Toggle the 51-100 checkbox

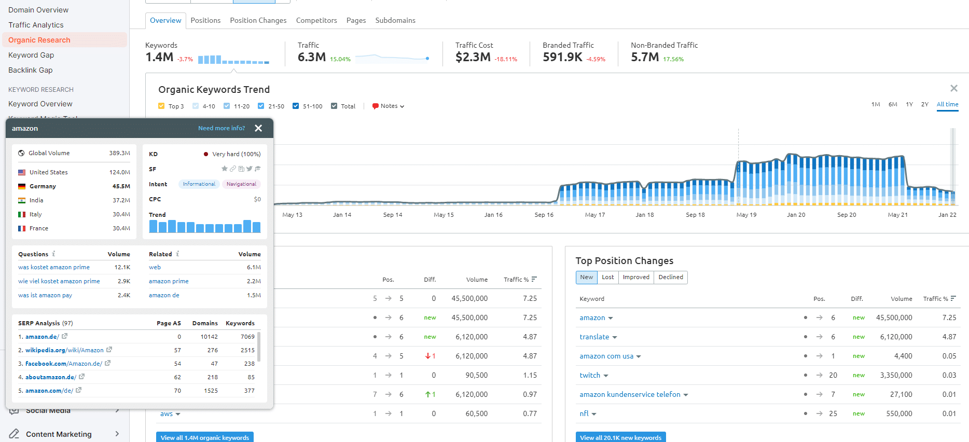296,106
